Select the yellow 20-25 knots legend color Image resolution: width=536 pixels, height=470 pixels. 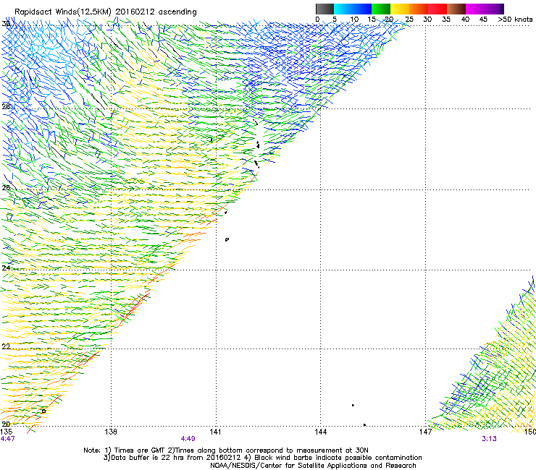pyautogui.click(x=400, y=9)
